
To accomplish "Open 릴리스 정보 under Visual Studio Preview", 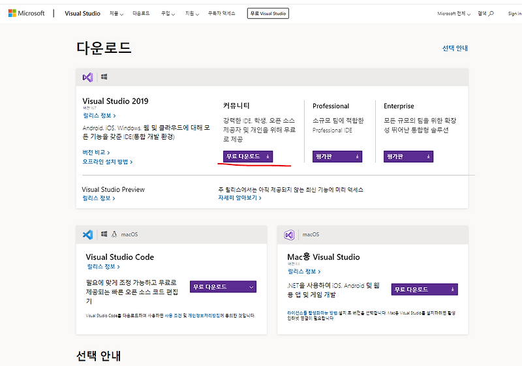I will 99,198.
